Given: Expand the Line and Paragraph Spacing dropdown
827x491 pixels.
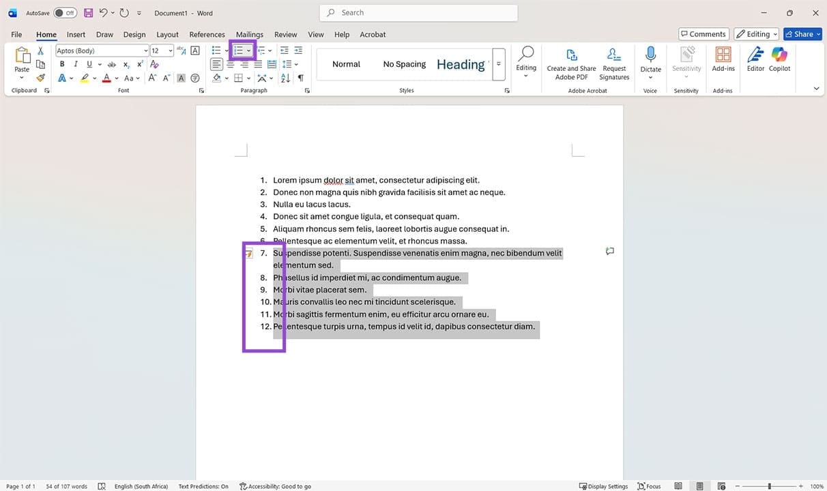Looking at the screenshot, I should [296, 64].
